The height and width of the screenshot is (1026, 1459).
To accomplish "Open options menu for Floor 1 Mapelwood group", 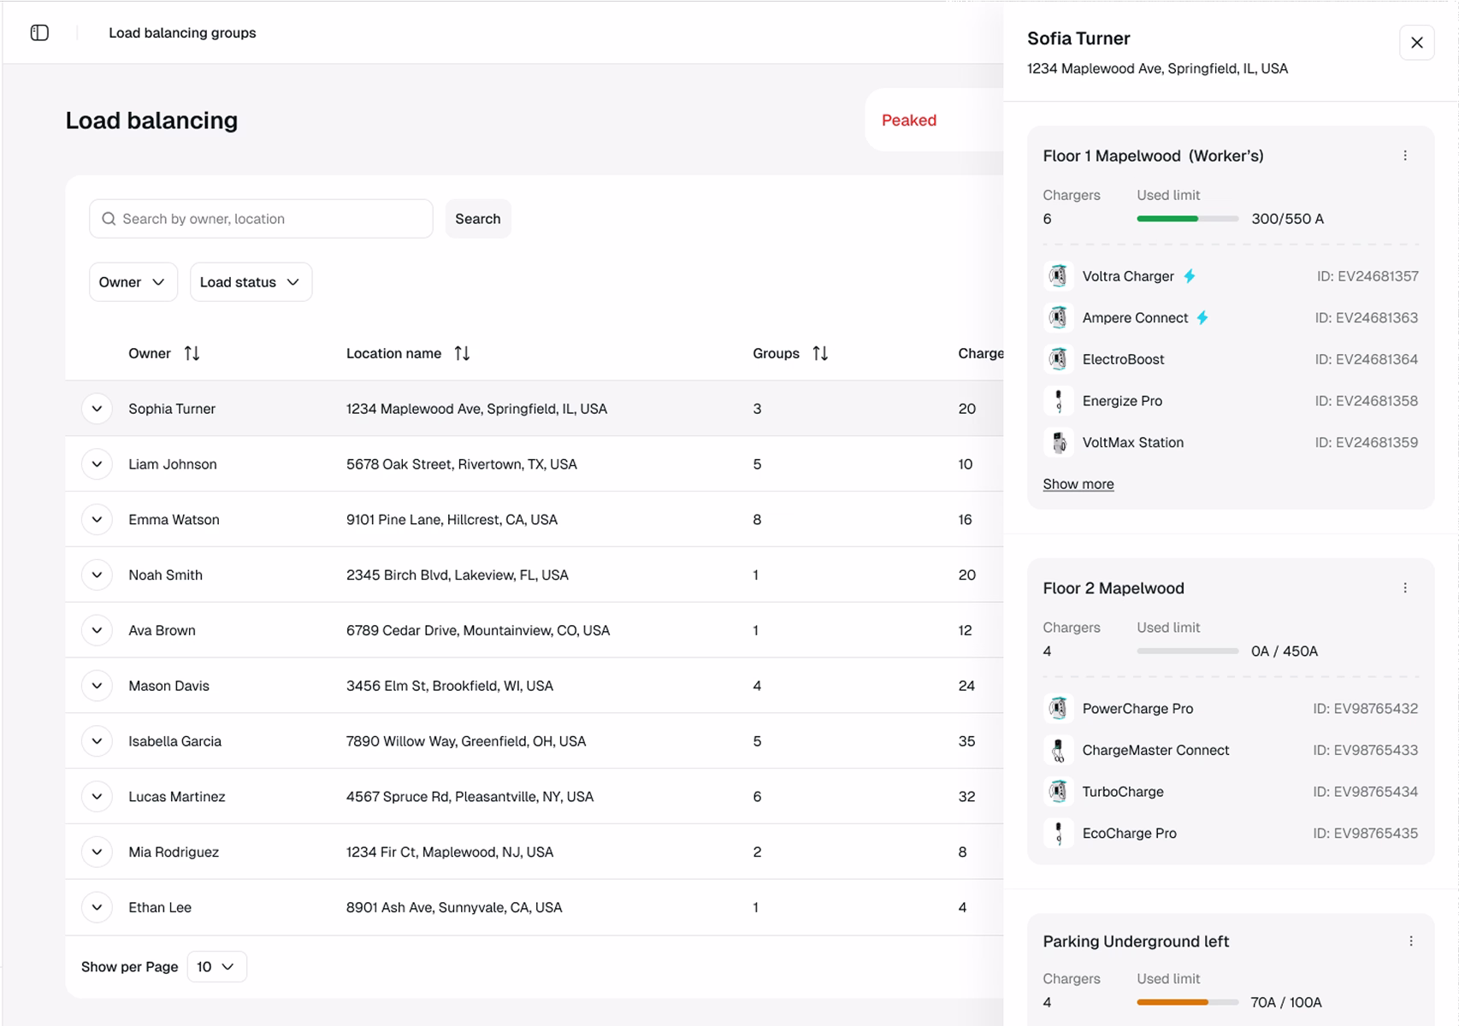I will pyautogui.click(x=1405, y=156).
